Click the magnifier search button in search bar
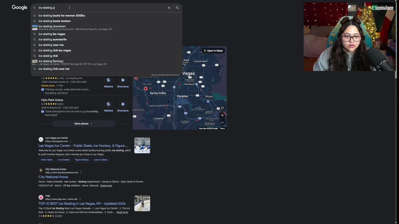The height and width of the screenshot is (224, 399). [177, 8]
